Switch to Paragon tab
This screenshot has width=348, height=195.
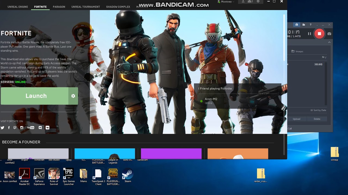[x=59, y=7]
